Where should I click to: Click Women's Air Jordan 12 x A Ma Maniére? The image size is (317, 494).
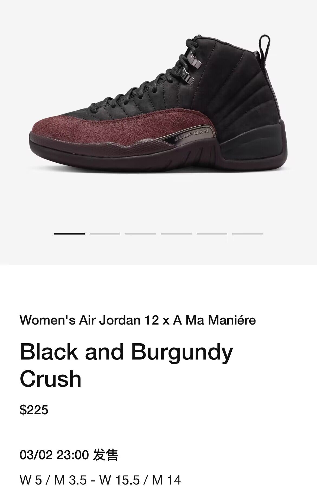tap(138, 320)
